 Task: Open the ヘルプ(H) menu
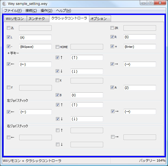pyautogui.click(x=64, y=11)
